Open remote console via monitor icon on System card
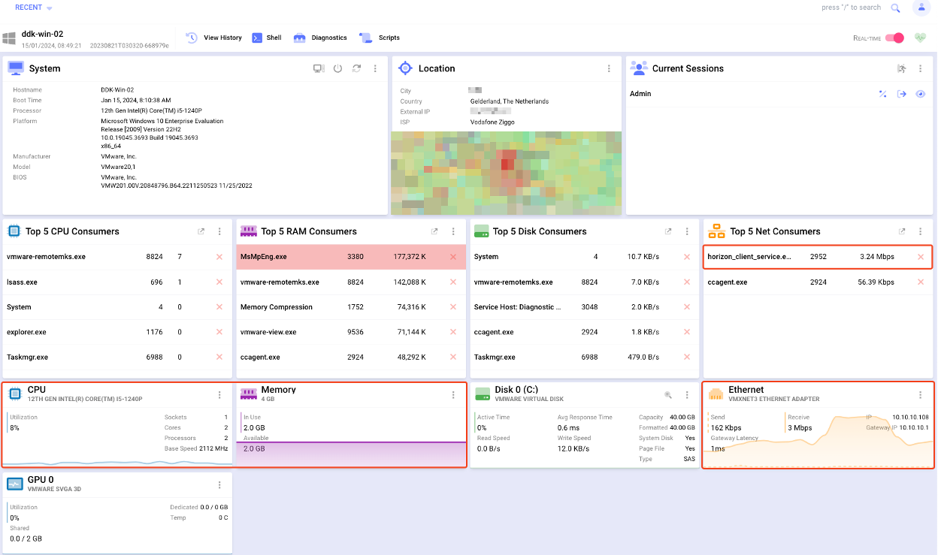The height and width of the screenshot is (555, 938). click(319, 68)
